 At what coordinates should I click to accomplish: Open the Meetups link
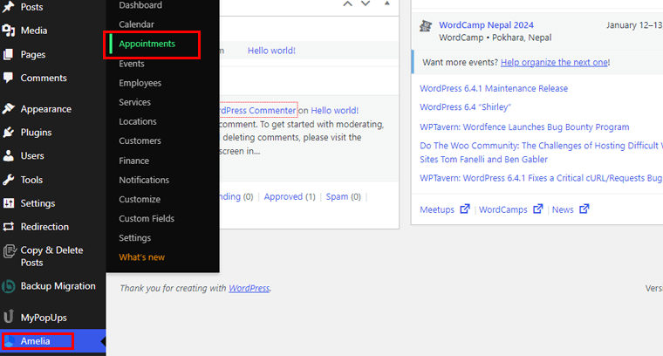pos(437,209)
